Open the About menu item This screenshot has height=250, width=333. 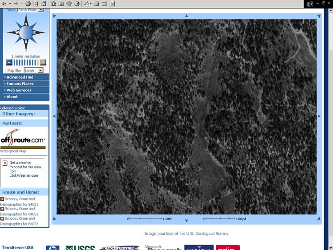click(12, 97)
